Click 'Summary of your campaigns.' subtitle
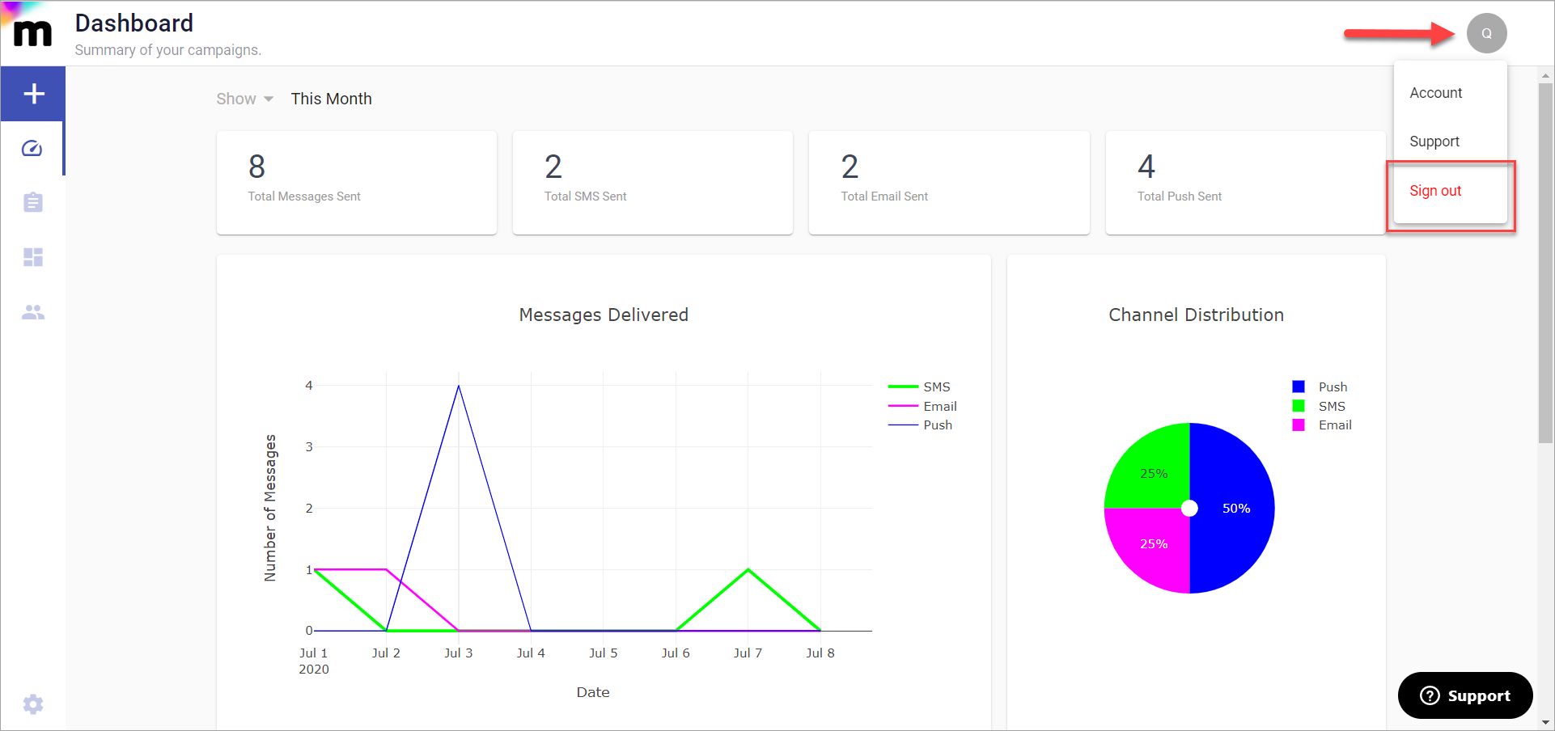The height and width of the screenshot is (731, 1555). click(168, 50)
